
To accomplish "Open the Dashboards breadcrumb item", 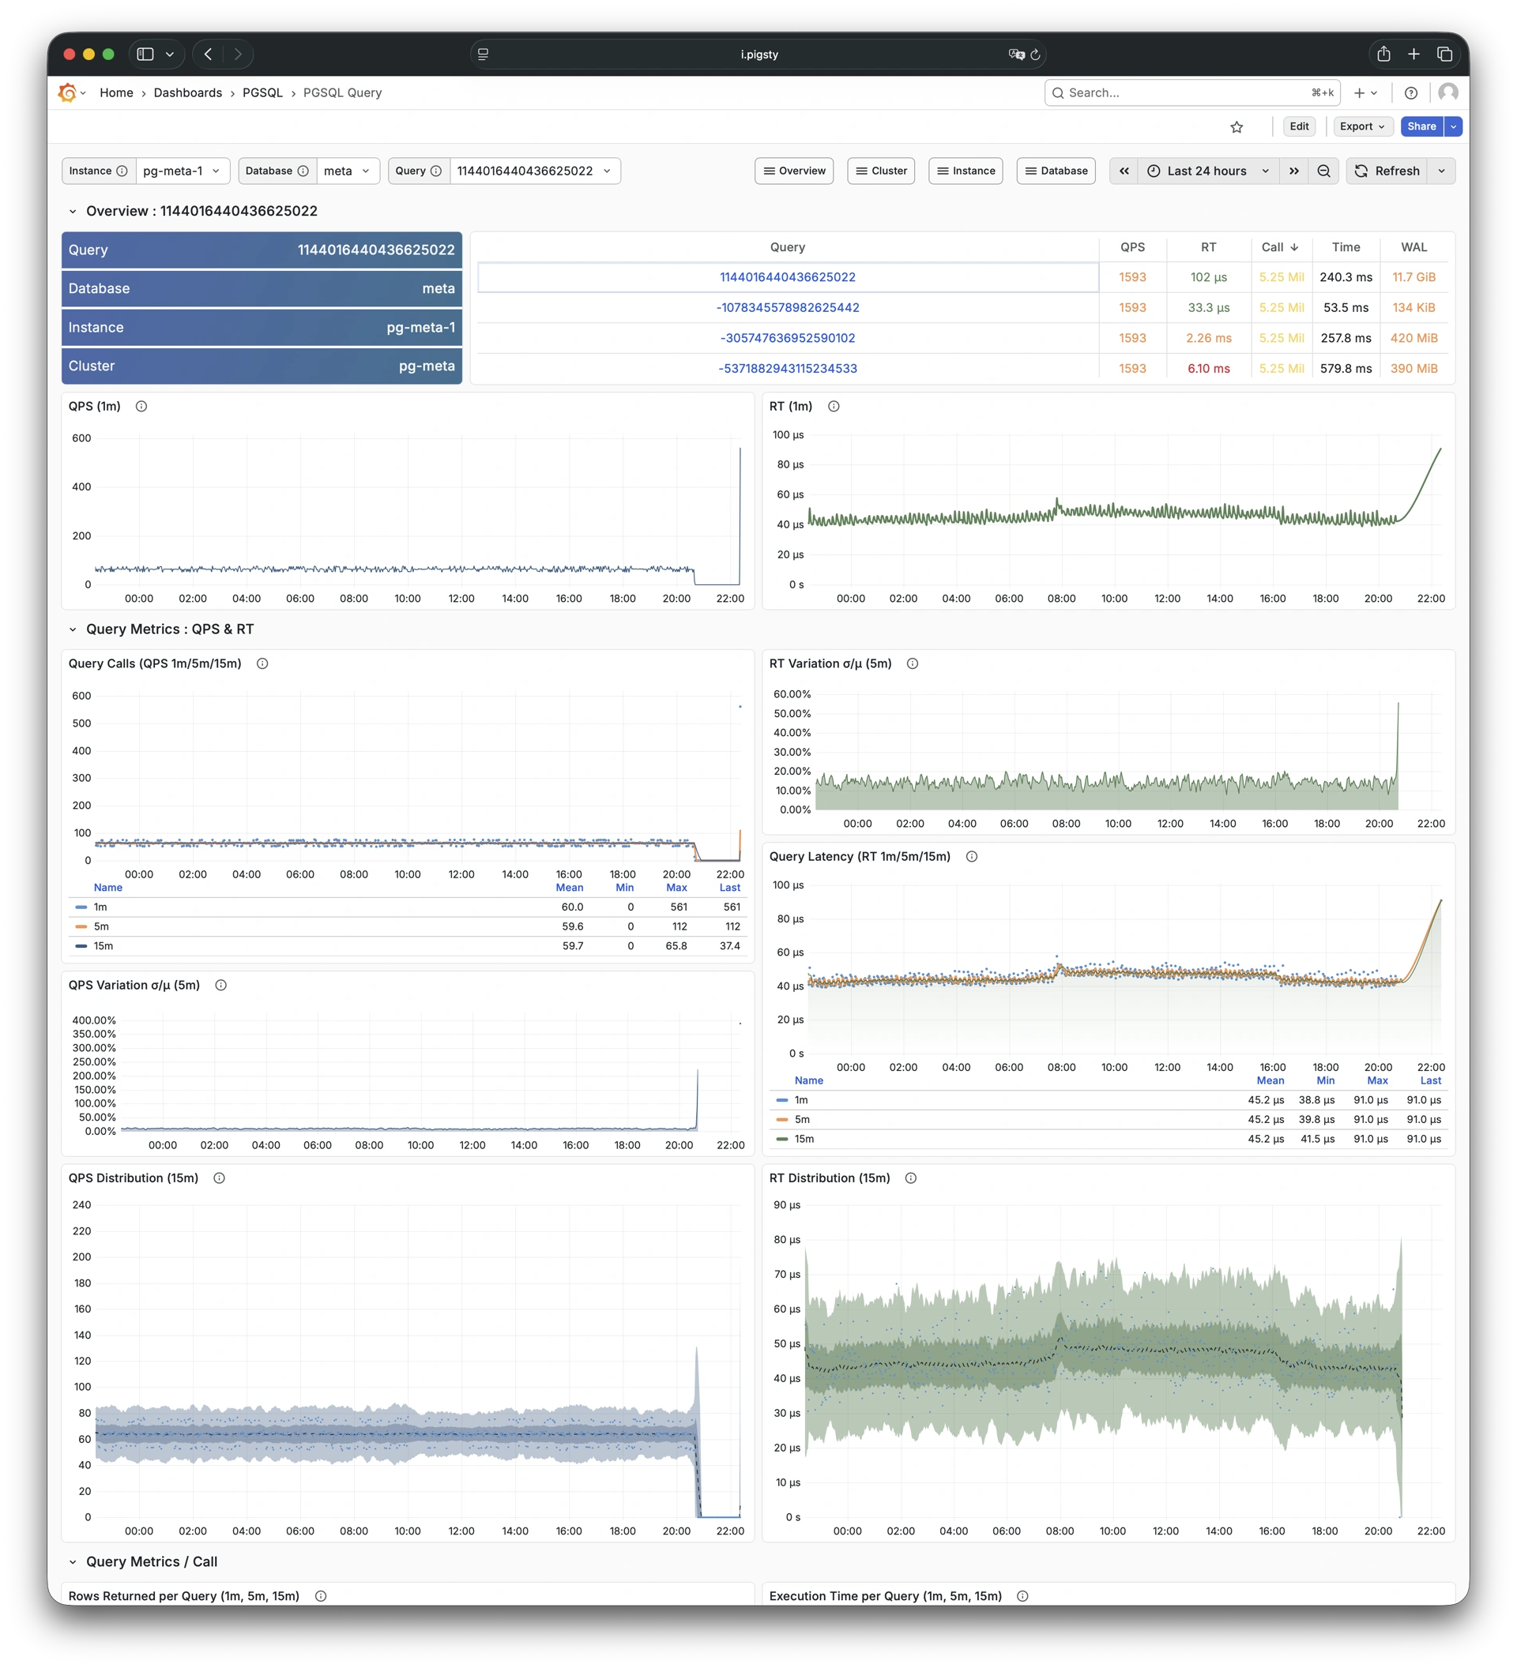I will pyautogui.click(x=188, y=92).
